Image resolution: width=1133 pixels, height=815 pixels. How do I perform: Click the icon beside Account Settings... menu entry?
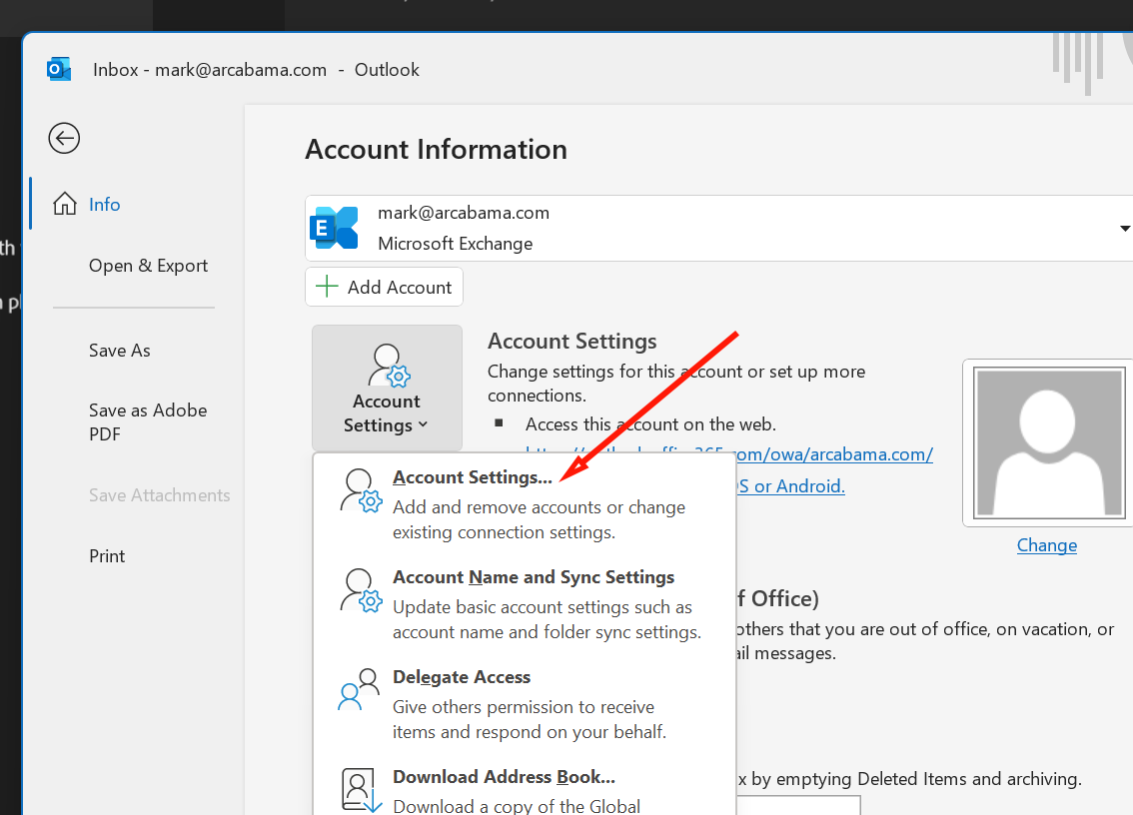(x=362, y=490)
